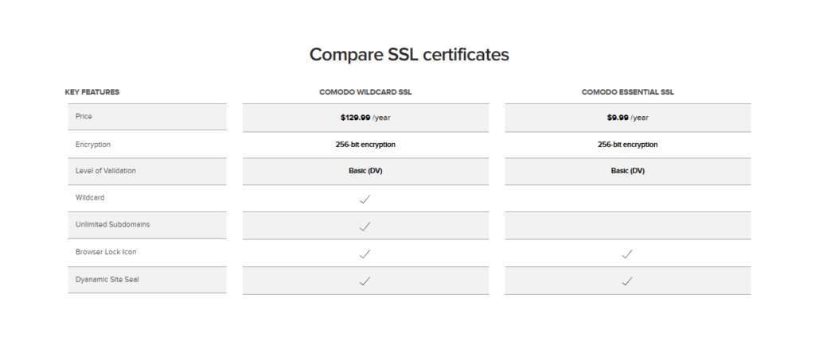The height and width of the screenshot is (337, 815).
Task: Click the Level of Validation row label
Action: click(106, 170)
